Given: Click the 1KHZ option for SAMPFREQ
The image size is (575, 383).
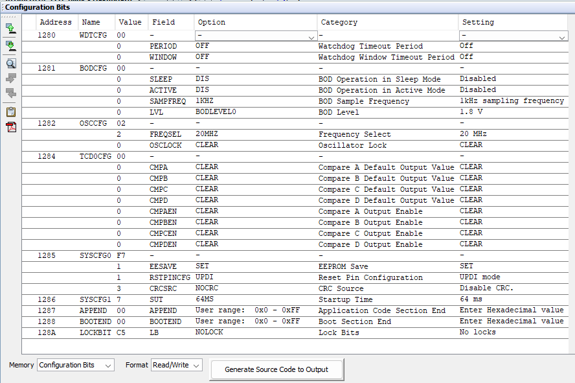Looking at the screenshot, I should pyautogui.click(x=204, y=101).
